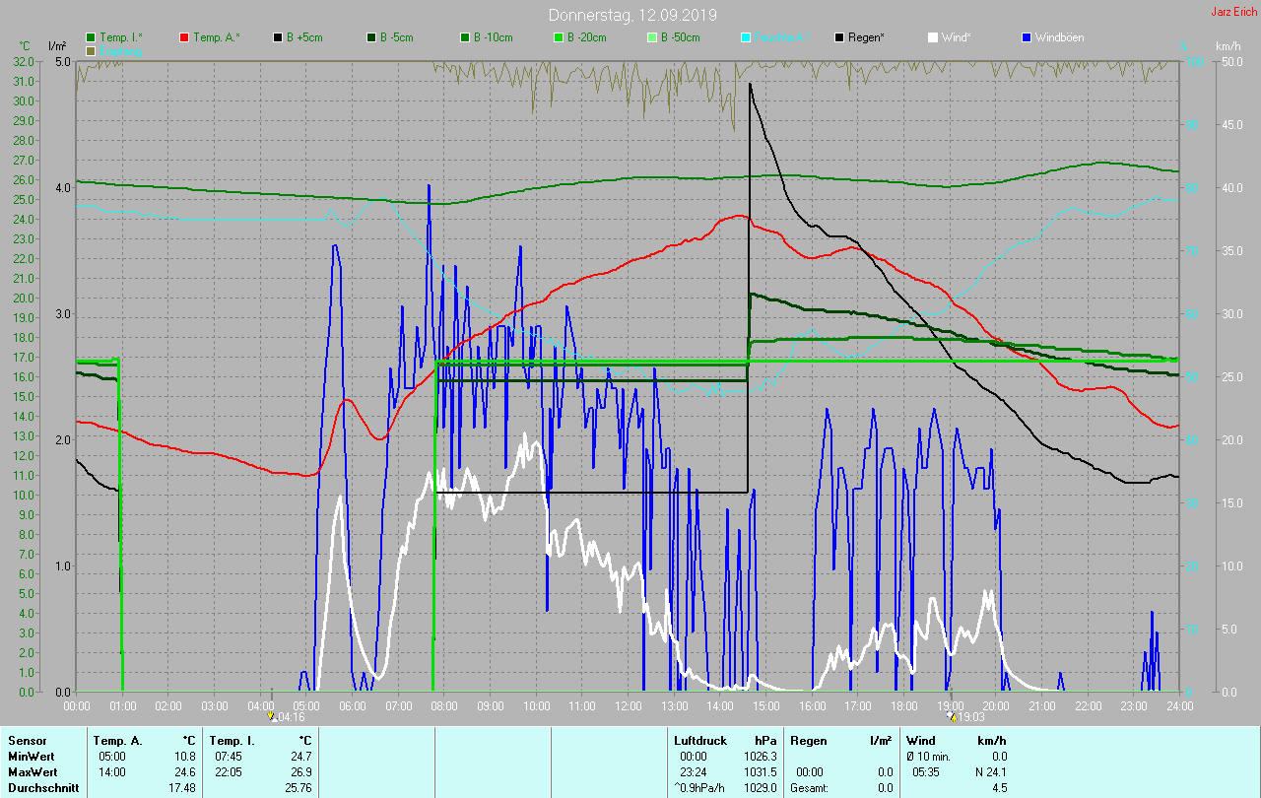1261x798 pixels.
Task: Click the km/h axis unit label
Action: coord(1228,46)
